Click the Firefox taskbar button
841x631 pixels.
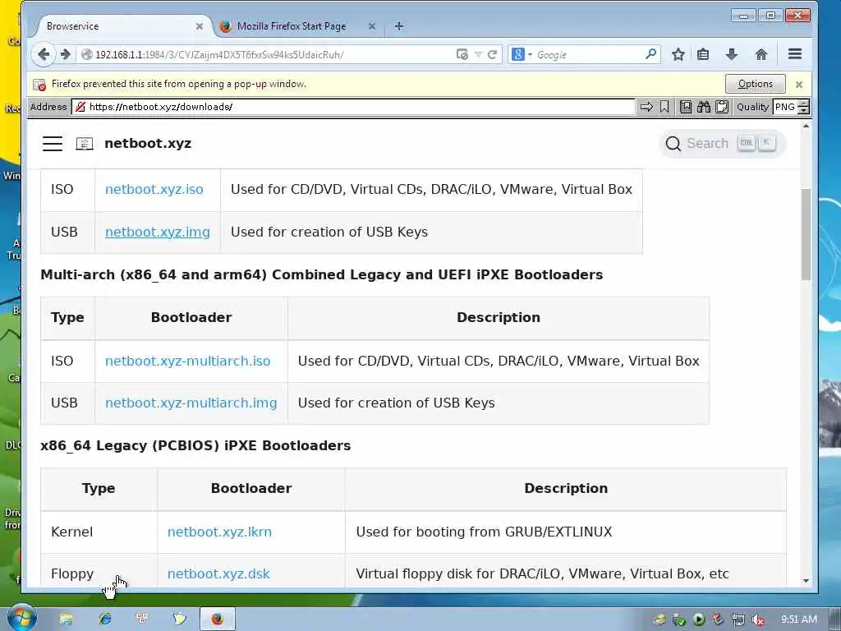tap(217, 619)
